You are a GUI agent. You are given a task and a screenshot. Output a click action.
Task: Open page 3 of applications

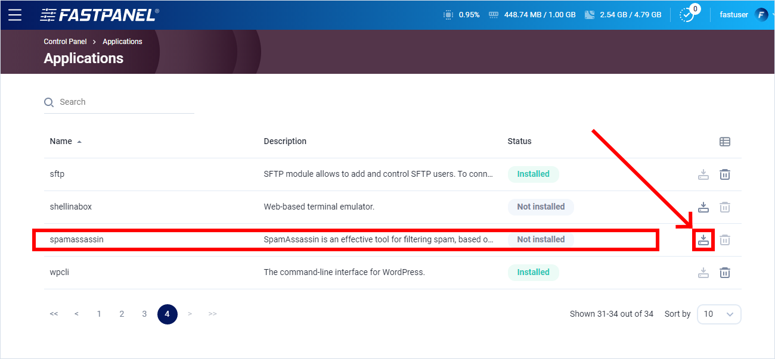pyautogui.click(x=144, y=314)
